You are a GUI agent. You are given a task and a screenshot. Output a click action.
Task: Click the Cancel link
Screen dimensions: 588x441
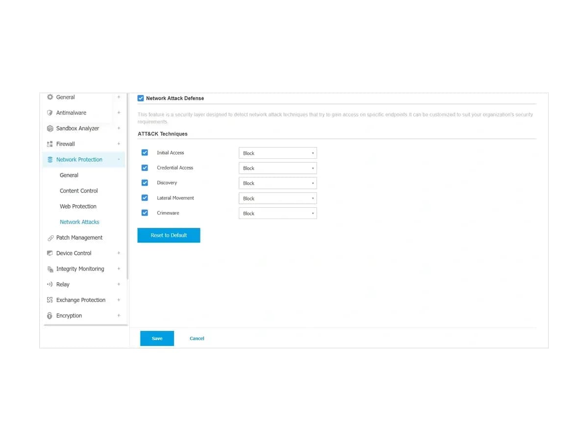tap(197, 339)
